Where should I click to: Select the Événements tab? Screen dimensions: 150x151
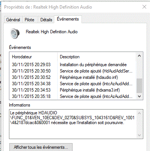point(68,19)
